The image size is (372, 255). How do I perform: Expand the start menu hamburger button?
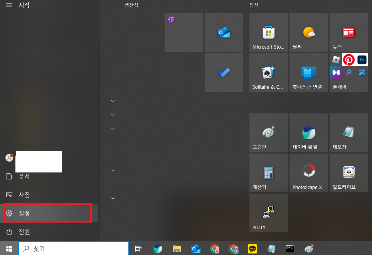(9, 5)
